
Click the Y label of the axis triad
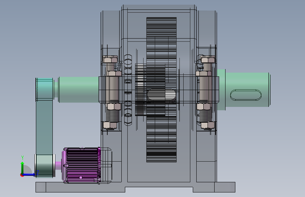coord(23,158)
